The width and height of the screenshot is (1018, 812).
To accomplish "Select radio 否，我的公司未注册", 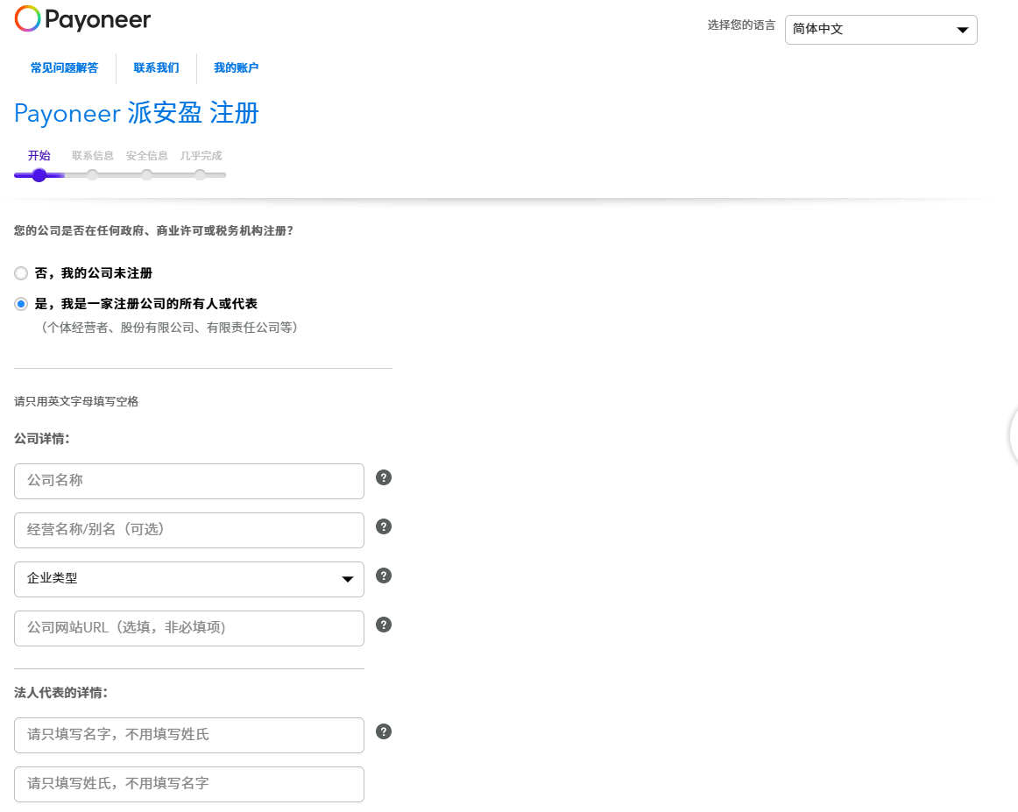I will [x=21, y=273].
